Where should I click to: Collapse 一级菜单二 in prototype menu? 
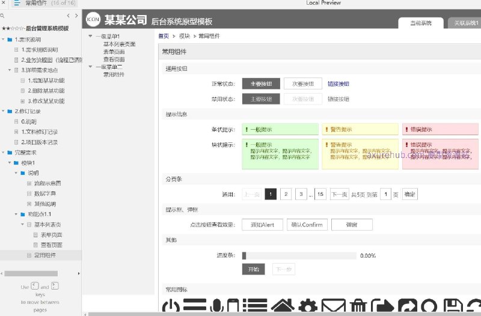[x=90, y=67]
